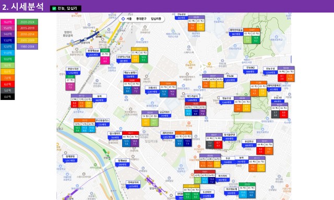Click the 2. 시세분석 slide heading

tap(23, 7)
